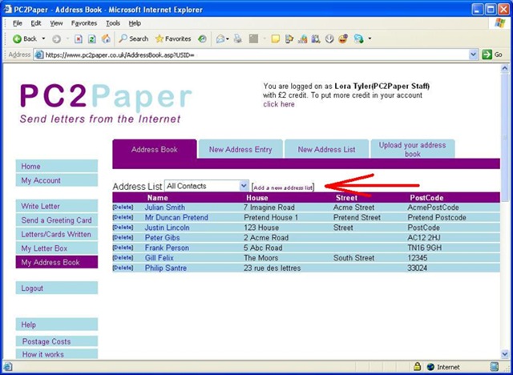Delete the Gill Felix entry
The height and width of the screenshot is (375, 513).
[x=123, y=258]
